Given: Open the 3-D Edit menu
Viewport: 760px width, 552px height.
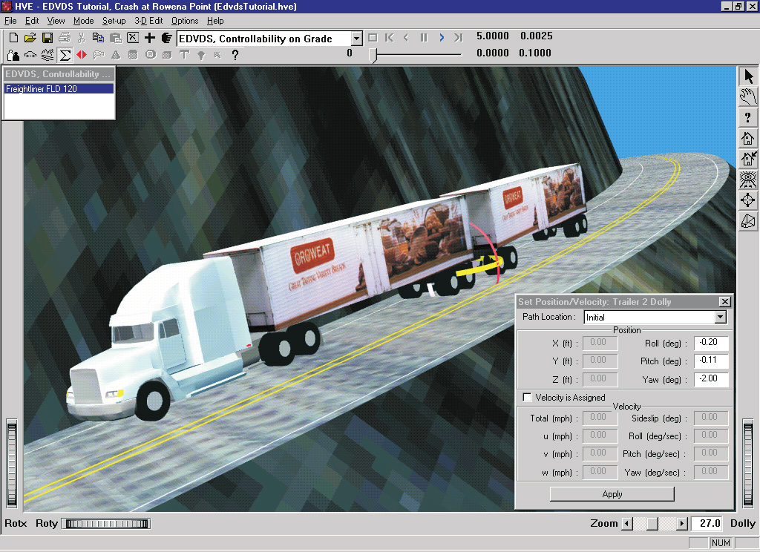Looking at the screenshot, I should (x=148, y=21).
